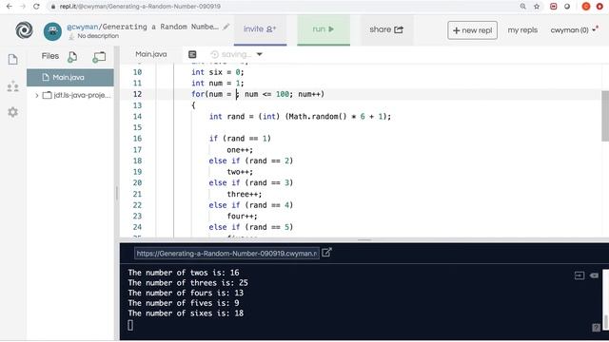Viewport: 609px width, 342px height.
Task: Click the code line 'int six = 0;'
Action: [x=218, y=72]
